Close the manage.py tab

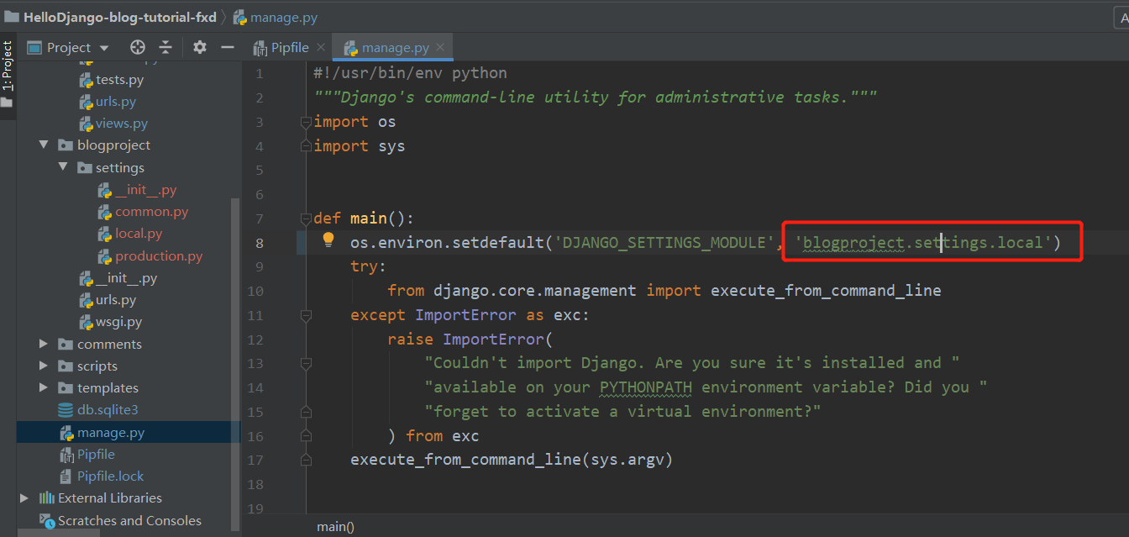[x=440, y=48]
